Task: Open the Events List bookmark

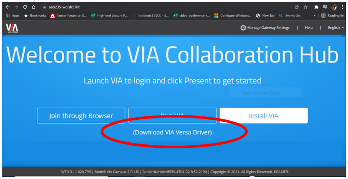Action: pos(290,16)
